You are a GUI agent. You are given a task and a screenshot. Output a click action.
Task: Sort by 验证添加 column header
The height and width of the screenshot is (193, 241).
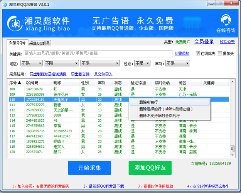tap(141, 83)
